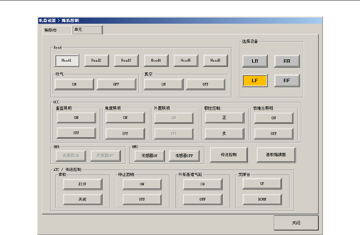Select the Head3 button
This screenshot has height=235, width=360.
click(x=126, y=60)
